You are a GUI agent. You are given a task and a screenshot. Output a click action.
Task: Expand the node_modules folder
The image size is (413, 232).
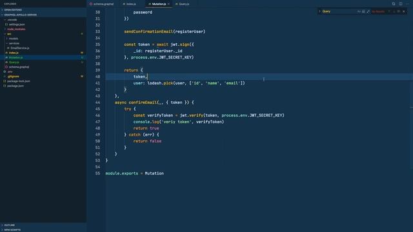pyautogui.click(x=43, y=29)
